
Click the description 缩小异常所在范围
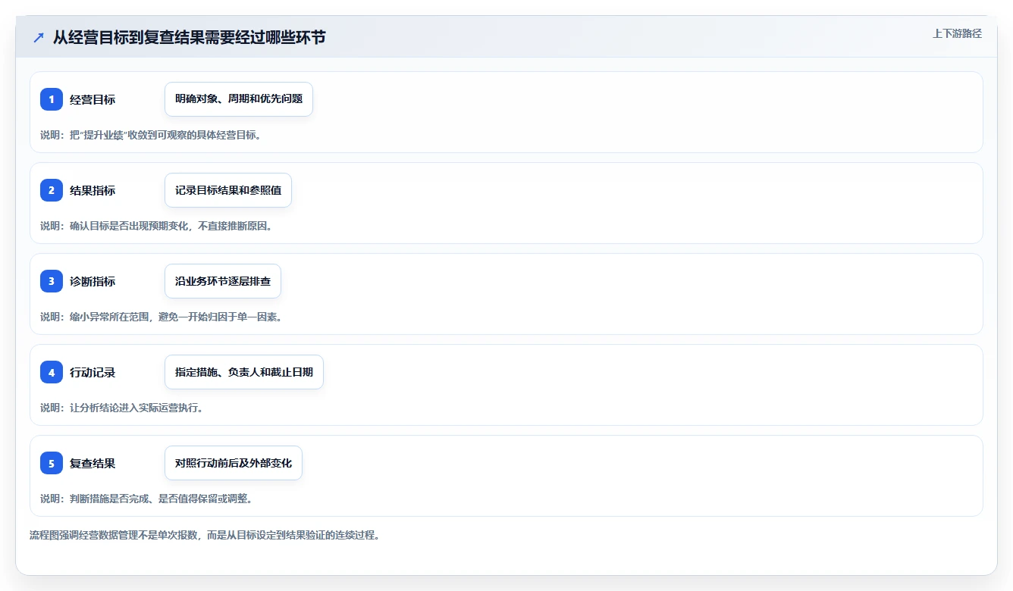pyautogui.click(x=162, y=317)
